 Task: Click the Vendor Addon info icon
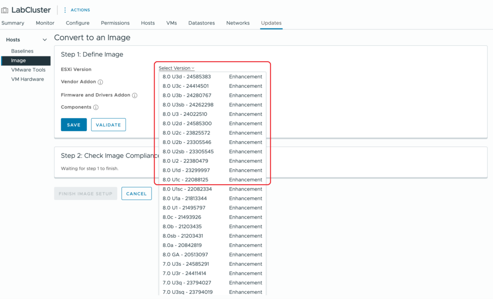click(101, 82)
